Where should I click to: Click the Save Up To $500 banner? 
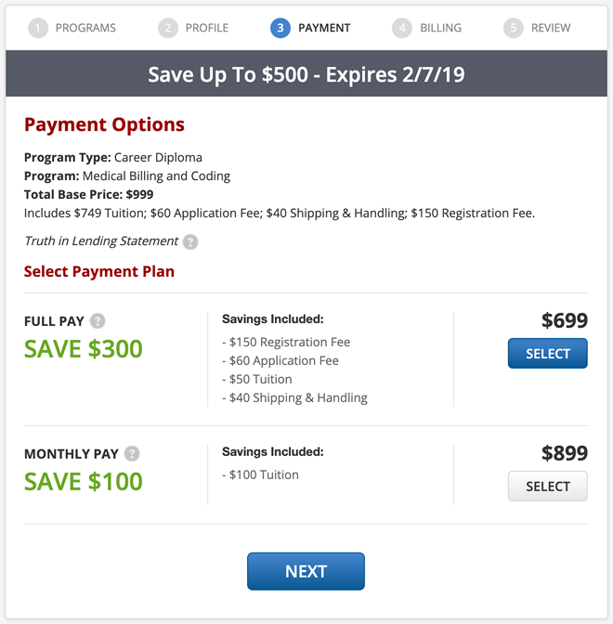pos(306,74)
